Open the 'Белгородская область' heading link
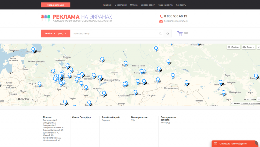Viewport: 260px width, 147px height. coord(168,118)
